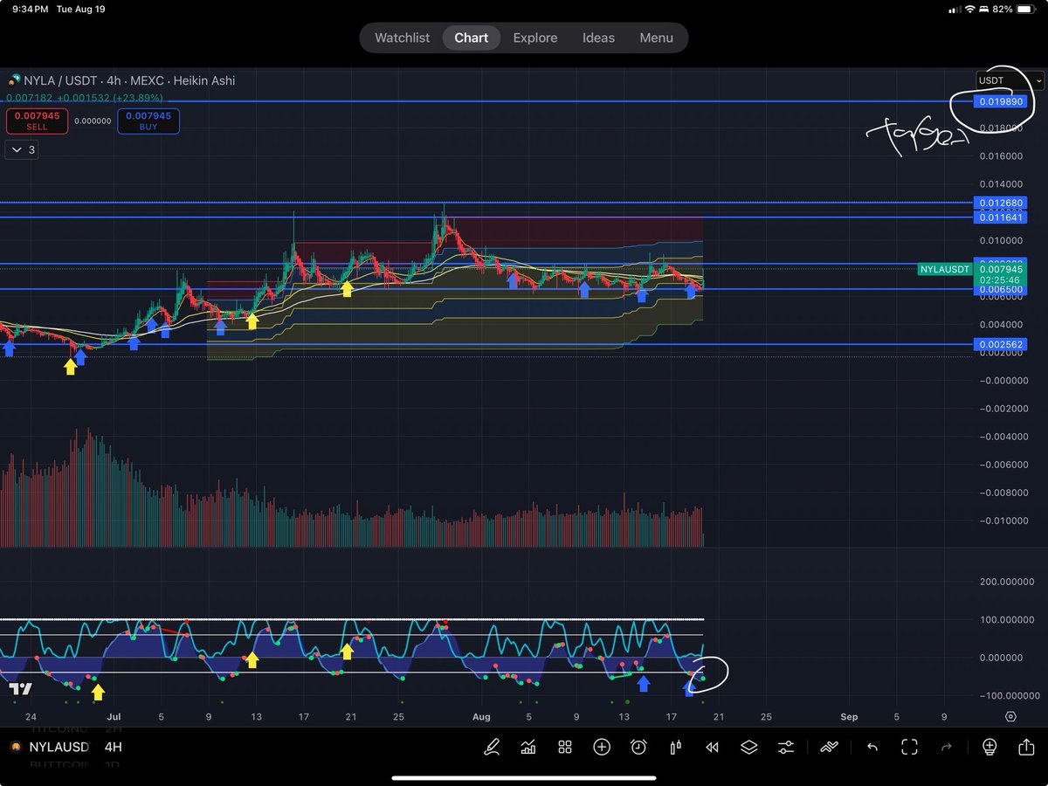
Task: Switch to the Watchlist tab
Action: pyautogui.click(x=402, y=38)
